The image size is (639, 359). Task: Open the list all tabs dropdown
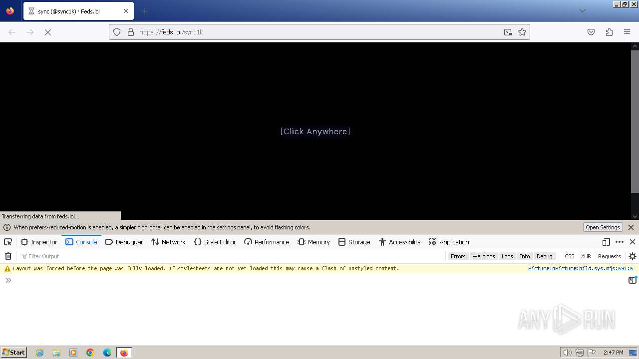click(582, 11)
